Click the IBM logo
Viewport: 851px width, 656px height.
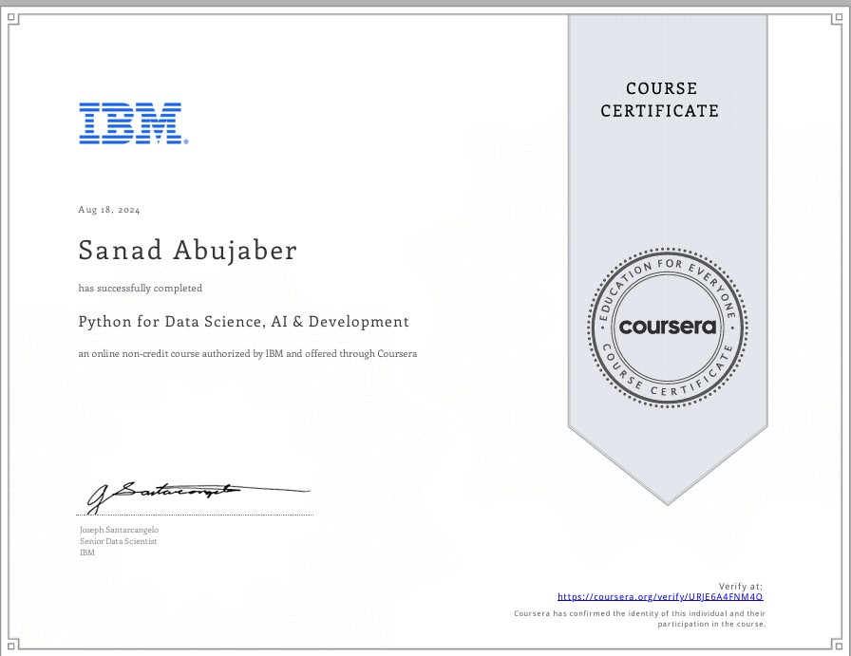[x=133, y=122]
